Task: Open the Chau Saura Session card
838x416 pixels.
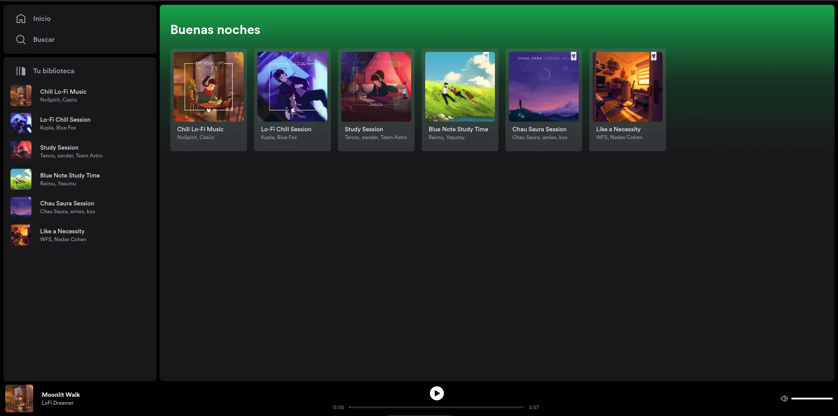Action: (543, 100)
